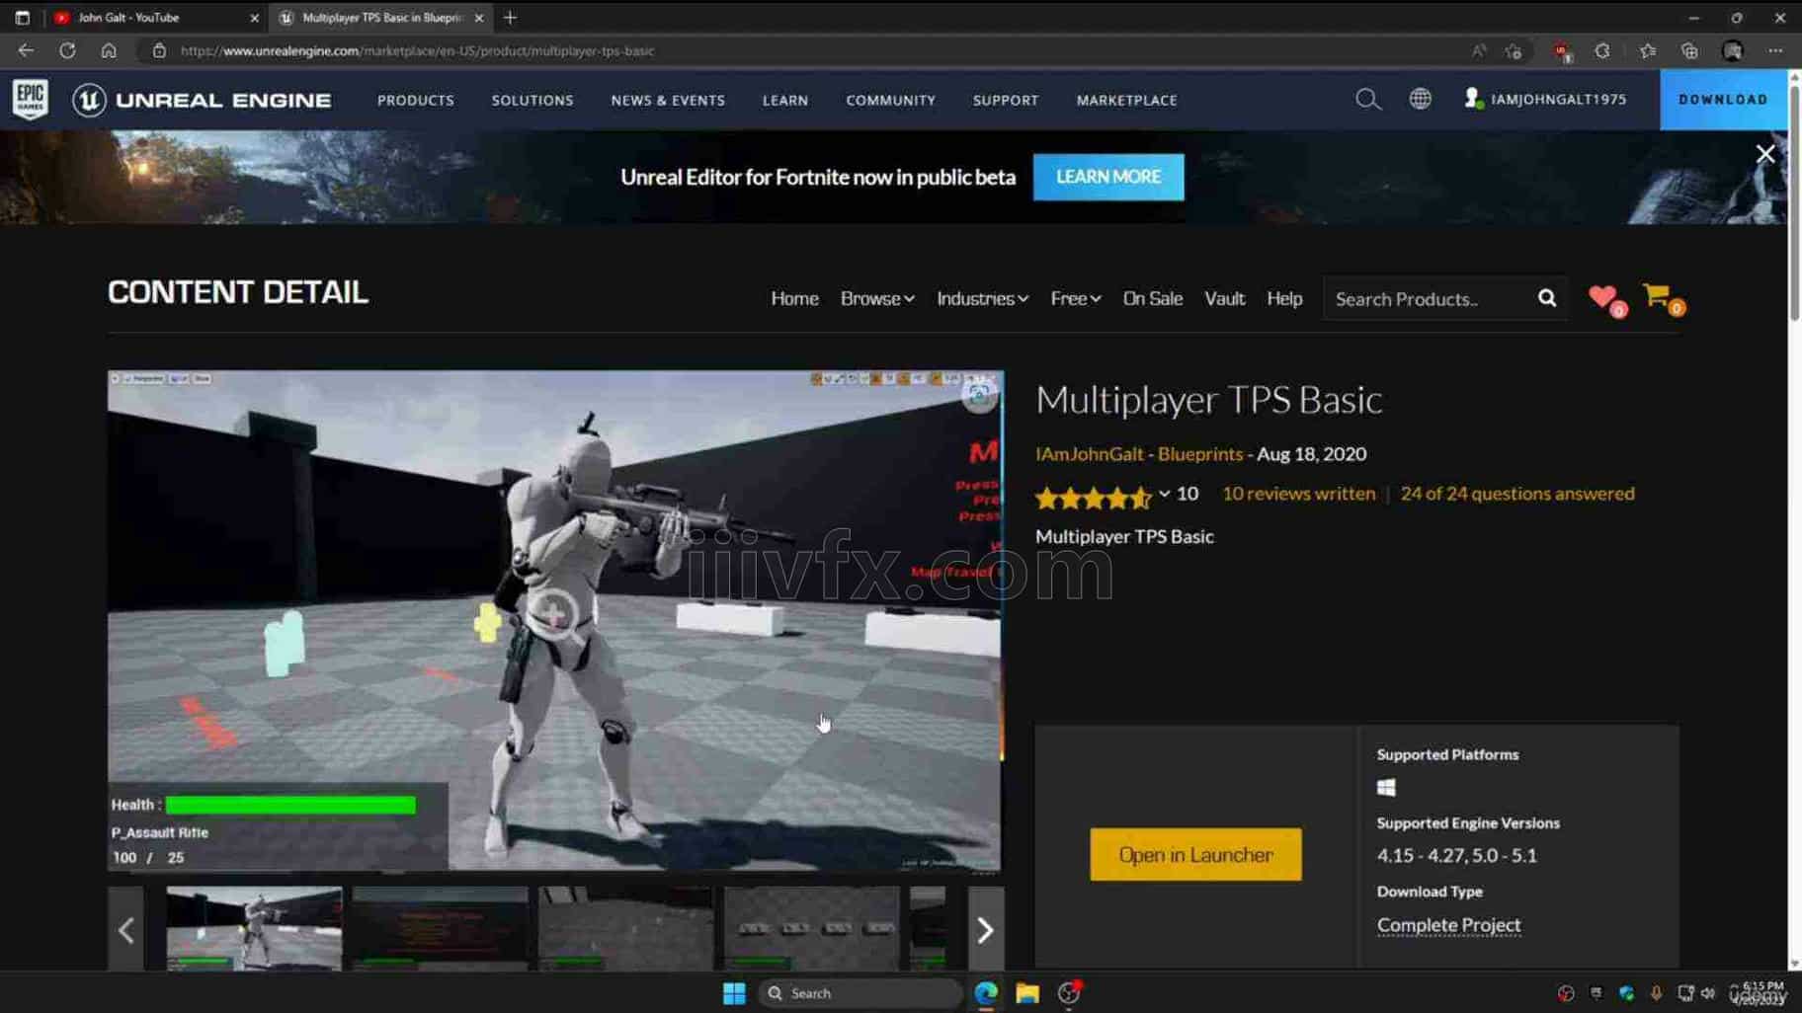
Task: Open Microsoft Edge from the taskbar
Action: click(x=986, y=993)
